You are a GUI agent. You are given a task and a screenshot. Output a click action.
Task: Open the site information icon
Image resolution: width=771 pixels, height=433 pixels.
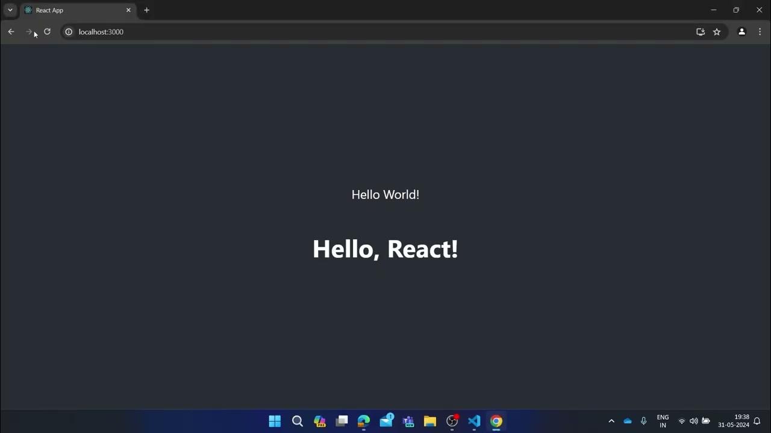coord(69,32)
